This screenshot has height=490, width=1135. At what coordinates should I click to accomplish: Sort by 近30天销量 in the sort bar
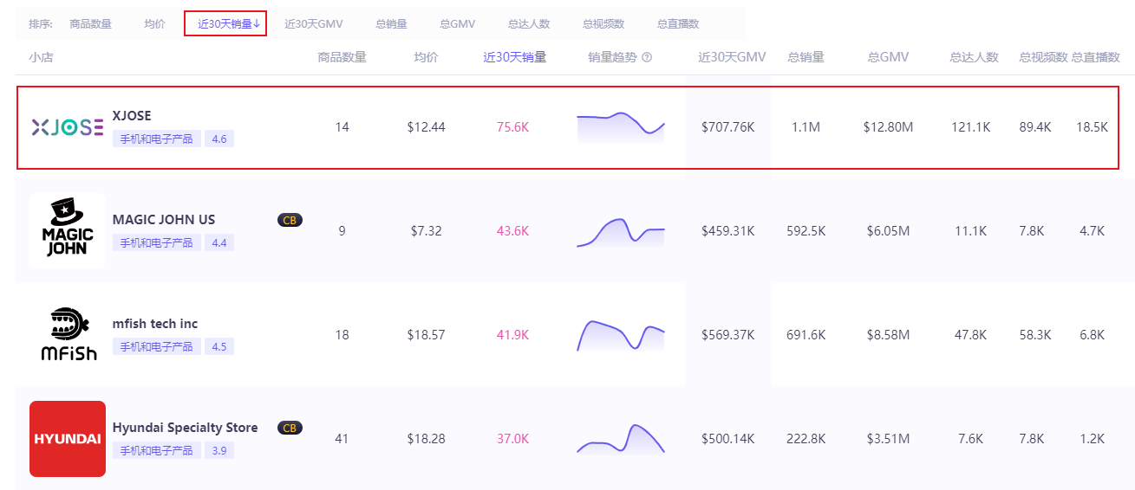(225, 24)
